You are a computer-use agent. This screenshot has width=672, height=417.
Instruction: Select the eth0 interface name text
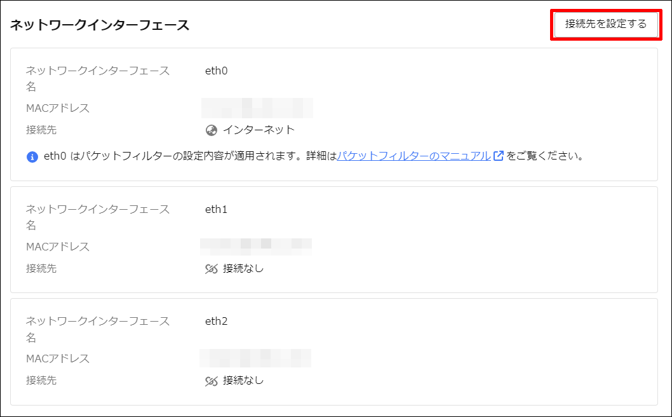click(216, 71)
